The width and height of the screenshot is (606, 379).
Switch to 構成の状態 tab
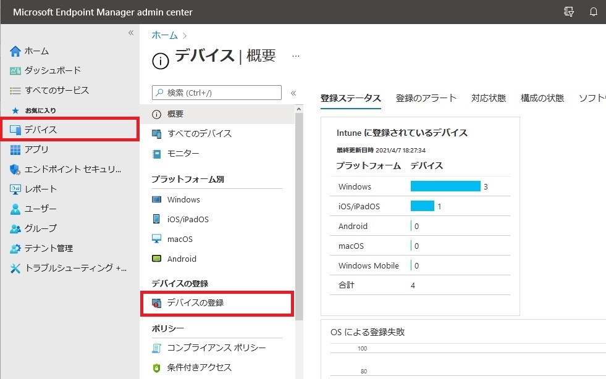542,98
